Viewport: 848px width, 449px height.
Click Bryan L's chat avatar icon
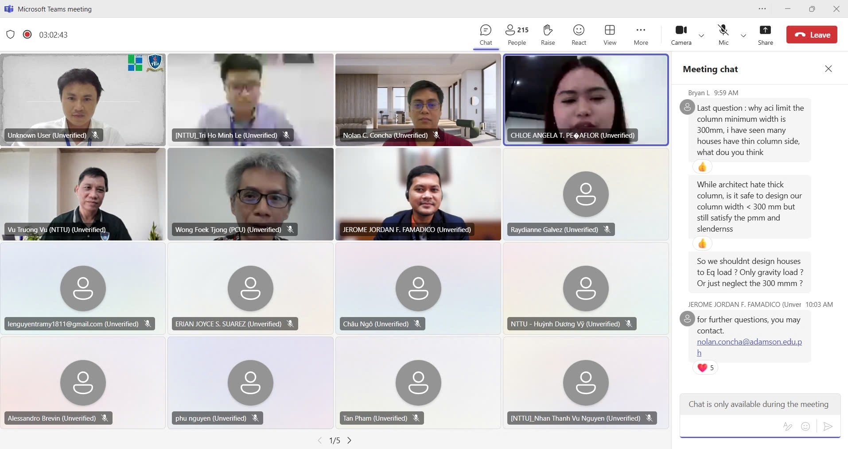tap(687, 107)
